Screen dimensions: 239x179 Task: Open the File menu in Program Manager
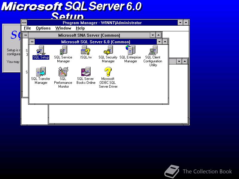click(27, 28)
